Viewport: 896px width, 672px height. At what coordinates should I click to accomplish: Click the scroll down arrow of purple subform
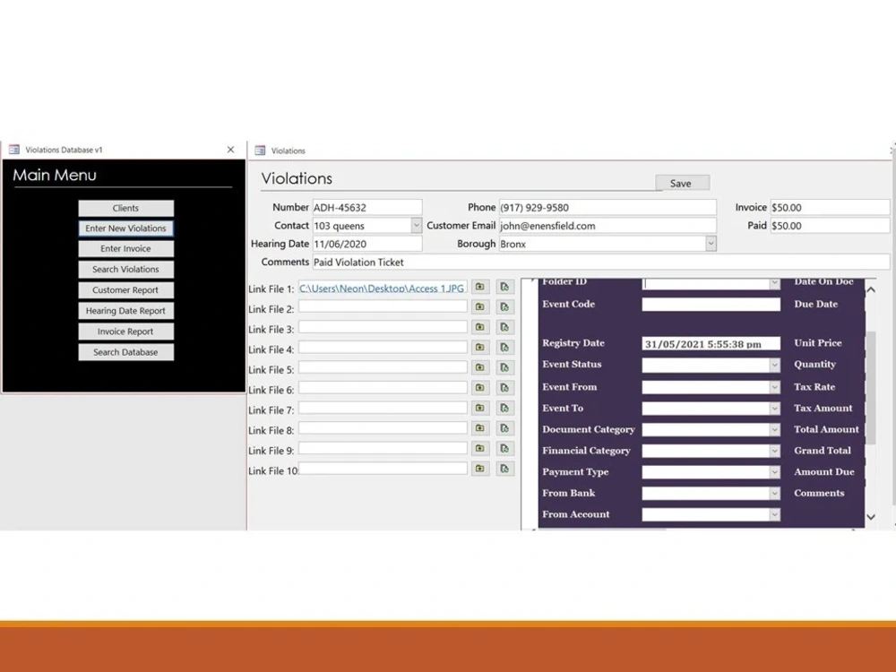(871, 517)
